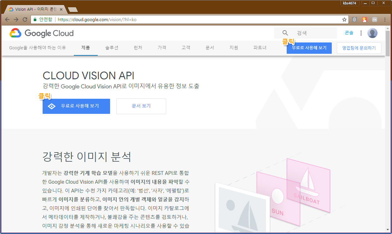Bookmark page with the star icon
392x234 pixels.
[344, 19]
